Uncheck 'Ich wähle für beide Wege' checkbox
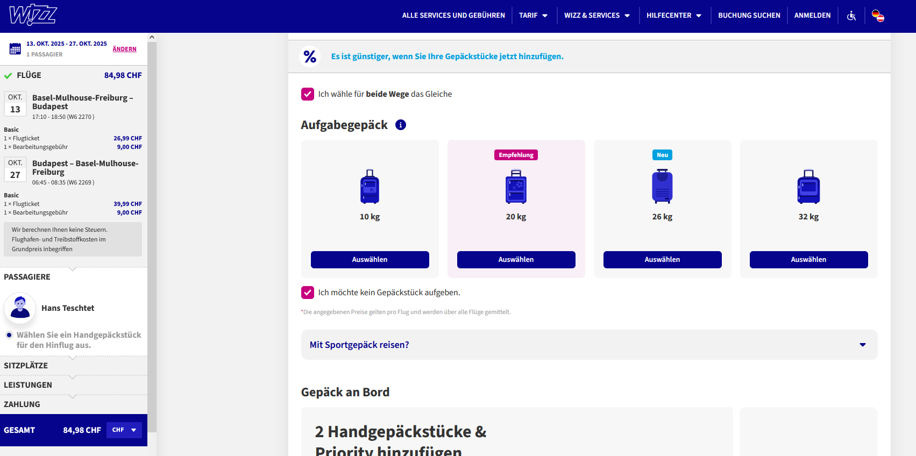 pos(308,94)
